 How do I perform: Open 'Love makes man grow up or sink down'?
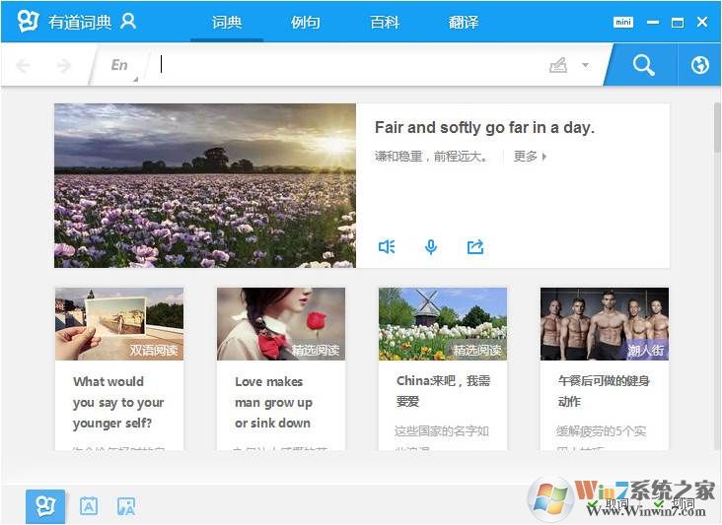pyautogui.click(x=273, y=402)
